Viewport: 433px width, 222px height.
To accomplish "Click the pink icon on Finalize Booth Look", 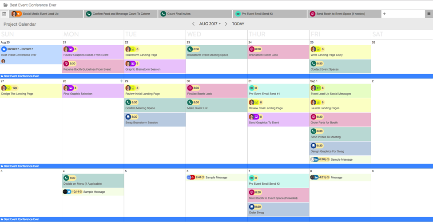I will coord(190,88).
